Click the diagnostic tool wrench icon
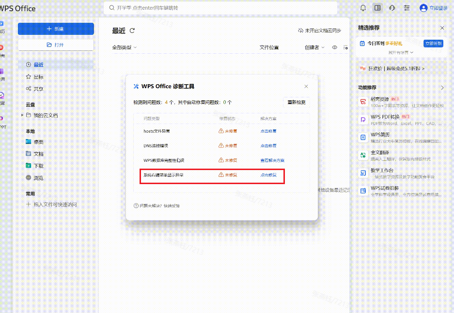The width and height of the screenshot is (454, 313). click(136, 86)
